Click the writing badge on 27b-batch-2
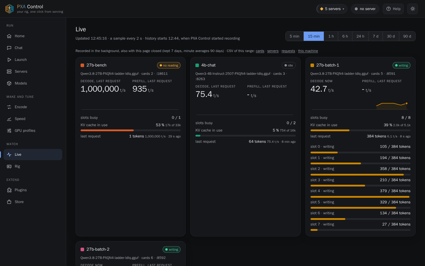This screenshot has width=425, height=266. [x=171, y=249]
